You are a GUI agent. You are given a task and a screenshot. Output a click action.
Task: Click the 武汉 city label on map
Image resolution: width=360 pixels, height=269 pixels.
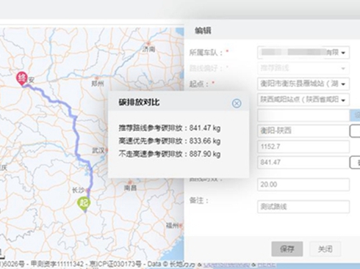98,150
